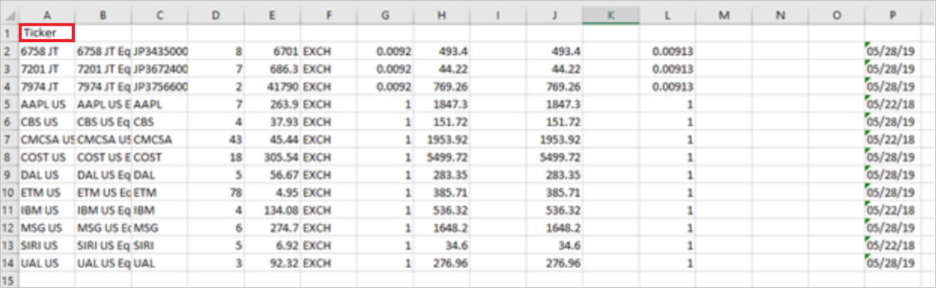
Task: Click the UAL US cell in column A
Action: tap(47, 264)
